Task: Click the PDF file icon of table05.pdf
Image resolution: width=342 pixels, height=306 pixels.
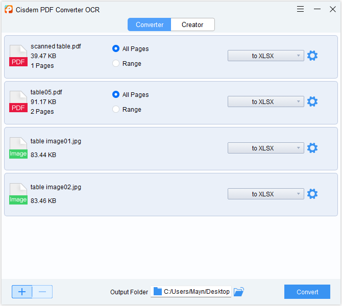Action: click(18, 101)
